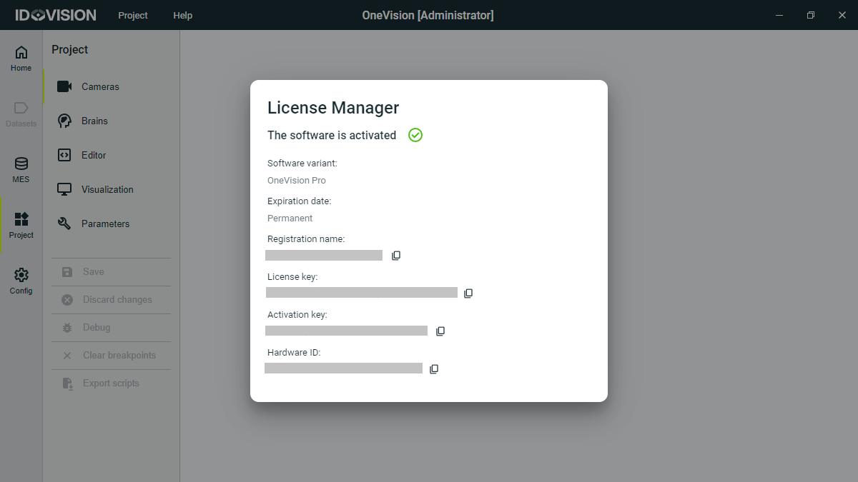Open the Parameters section

[106, 224]
